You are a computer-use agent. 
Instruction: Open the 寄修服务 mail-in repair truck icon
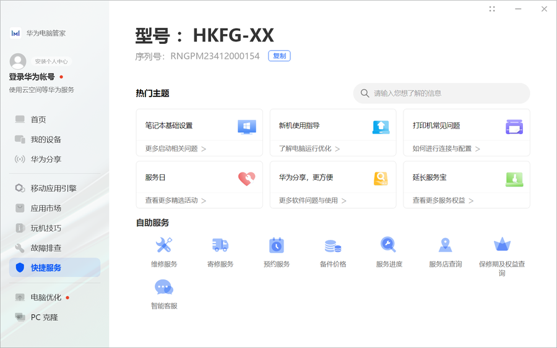tap(220, 245)
